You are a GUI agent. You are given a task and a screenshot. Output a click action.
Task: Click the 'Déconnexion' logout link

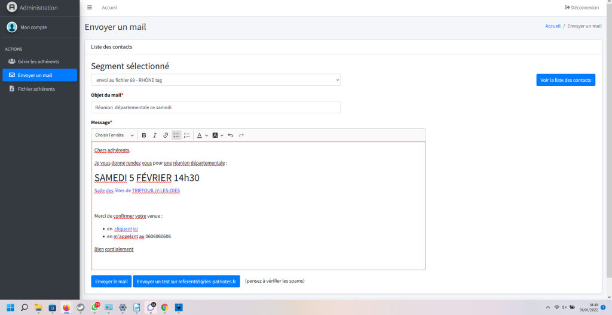coord(582,8)
